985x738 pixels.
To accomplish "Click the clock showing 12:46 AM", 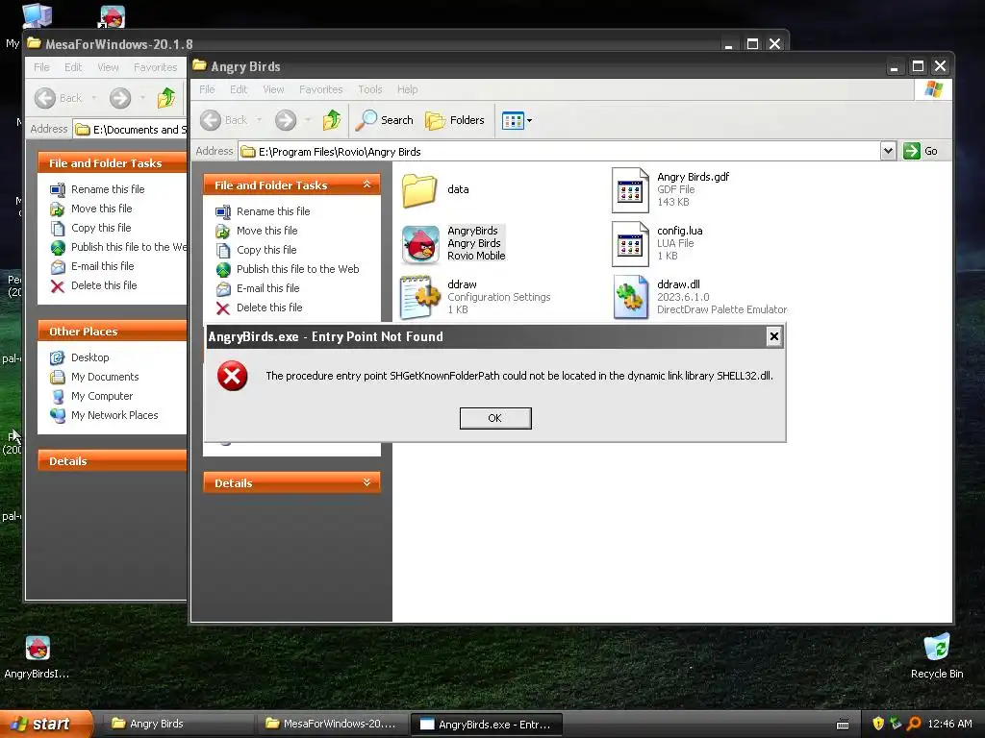I will click(949, 725).
